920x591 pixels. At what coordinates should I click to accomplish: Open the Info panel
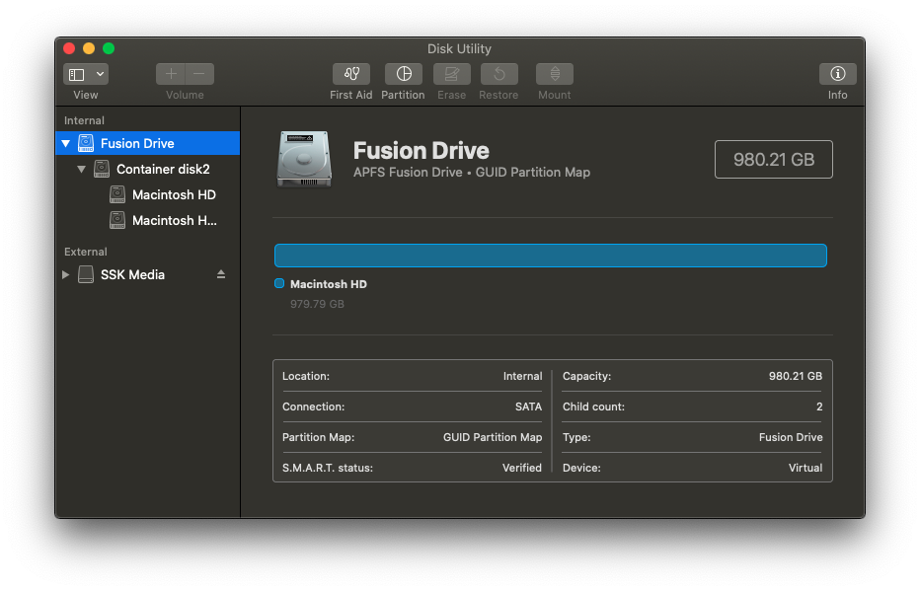point(837,74)
